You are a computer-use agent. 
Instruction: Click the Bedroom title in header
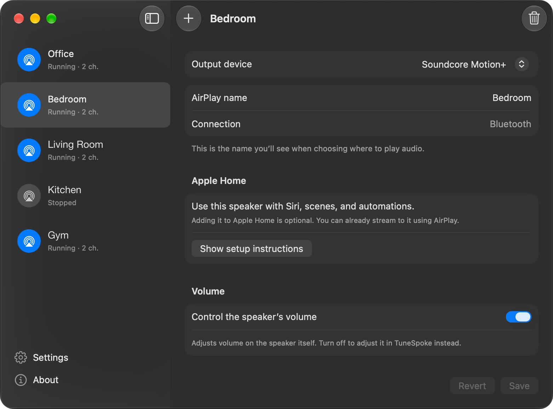pyautogui.click(x=233, y=18)
